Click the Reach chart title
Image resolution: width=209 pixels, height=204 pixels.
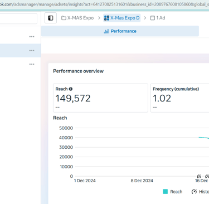click(x=60, y=118)
